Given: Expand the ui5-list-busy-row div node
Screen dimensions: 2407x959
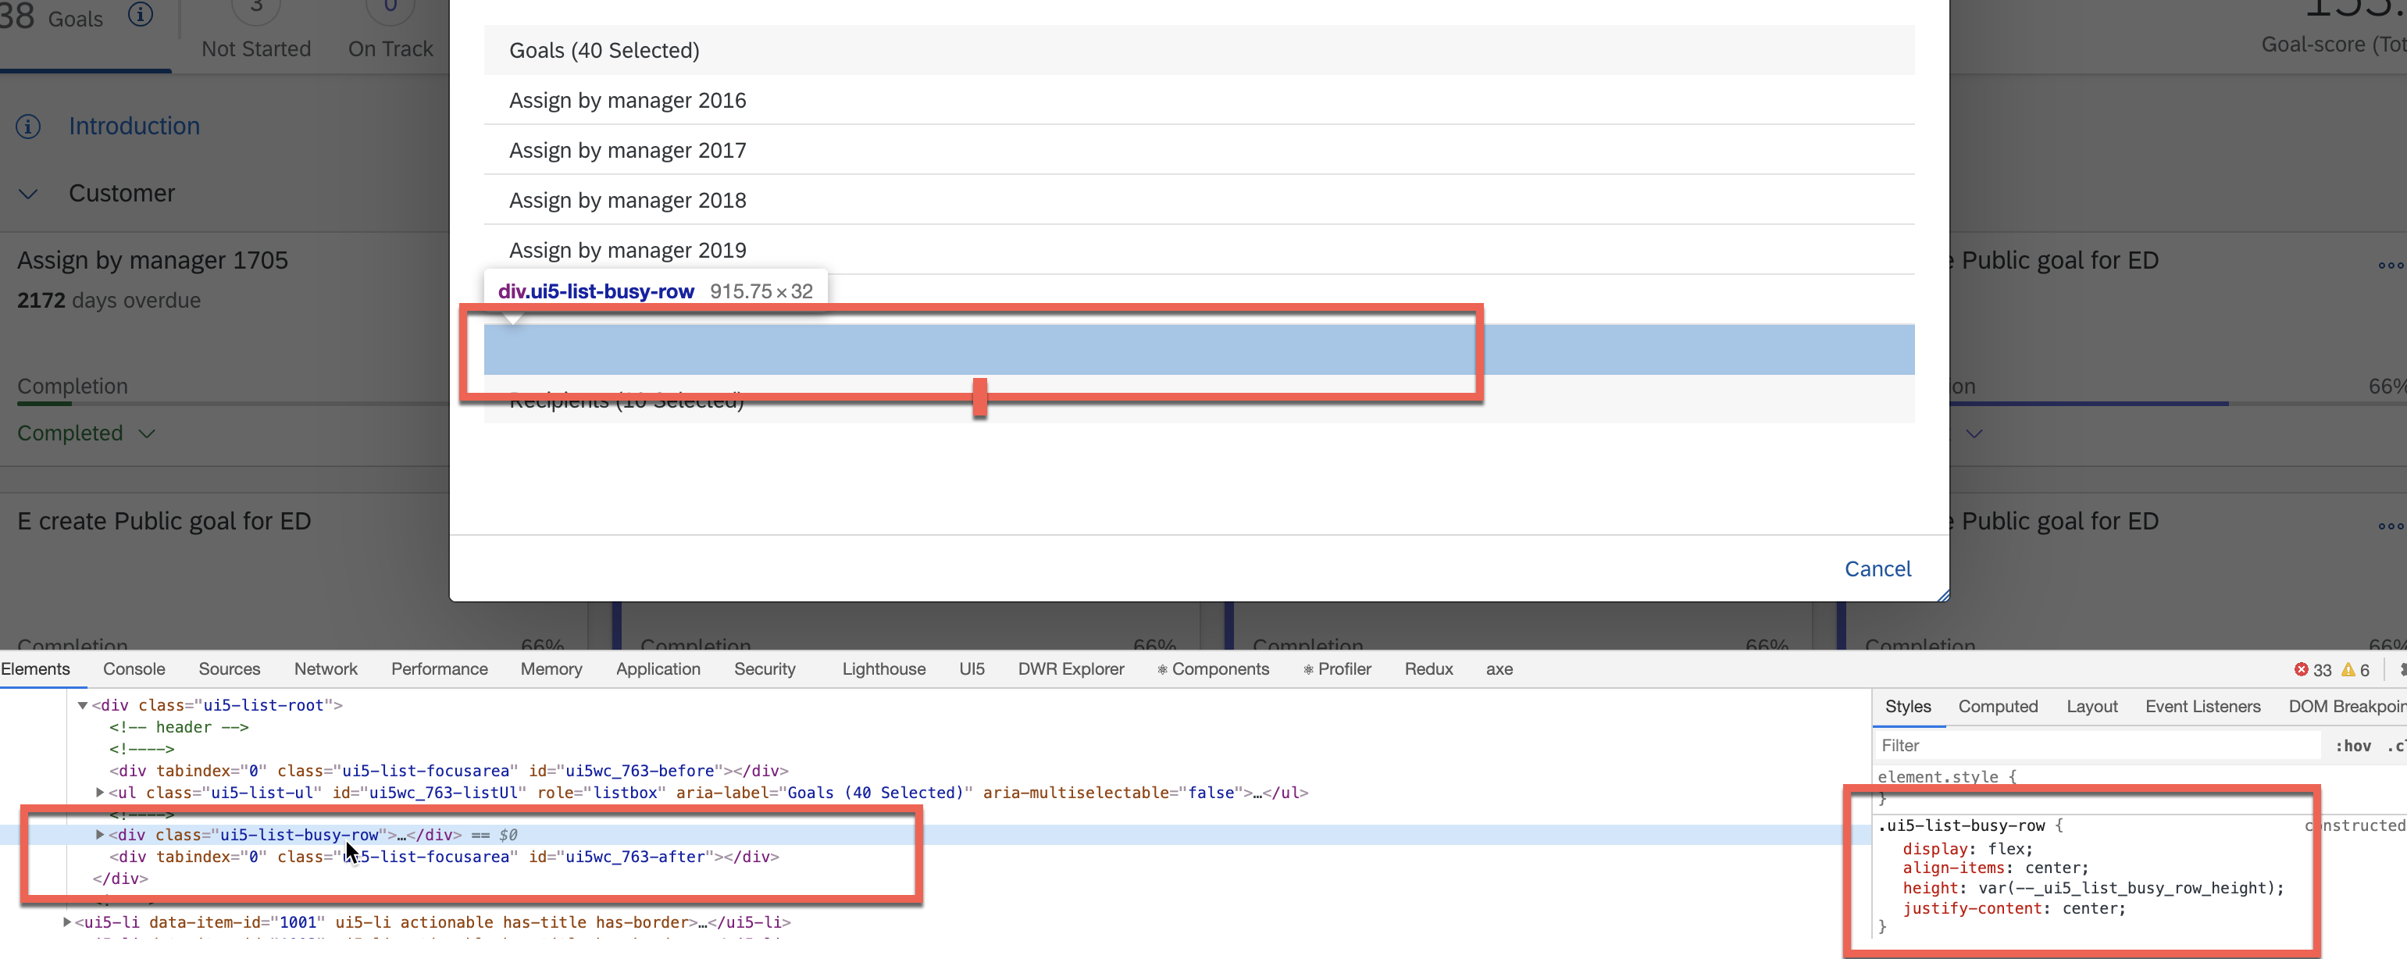Looking at the screenshot, I should [100, 835].
